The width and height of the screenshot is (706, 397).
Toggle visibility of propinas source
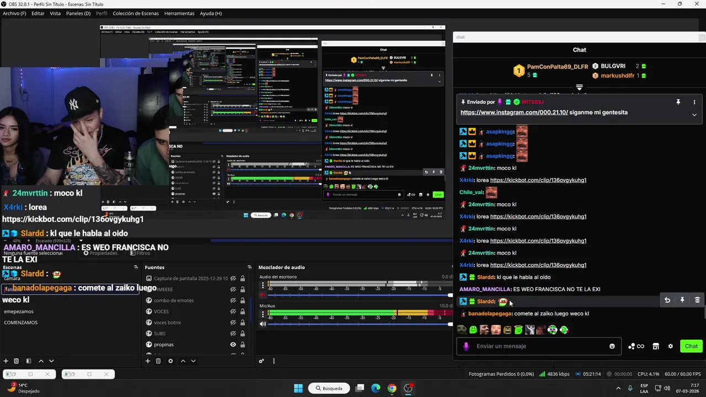pos(233,345)
